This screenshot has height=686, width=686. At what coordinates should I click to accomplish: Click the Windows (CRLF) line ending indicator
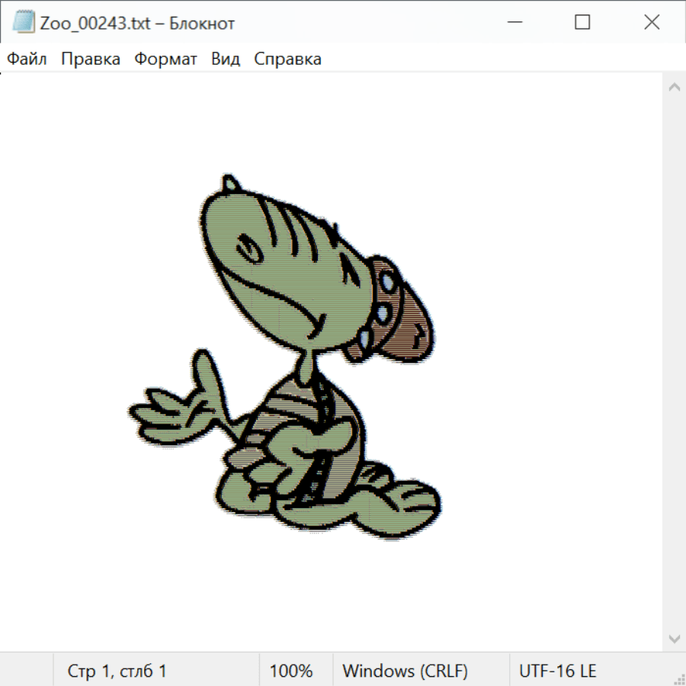click(405, 671)
